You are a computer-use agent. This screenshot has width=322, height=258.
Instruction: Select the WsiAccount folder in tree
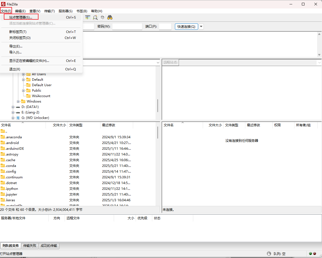41,96
